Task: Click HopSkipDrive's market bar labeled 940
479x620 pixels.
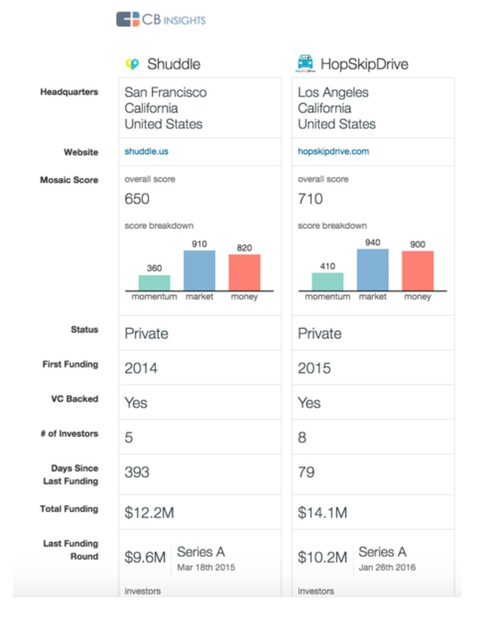Action: pyautogui.click(x=373, y=270)
